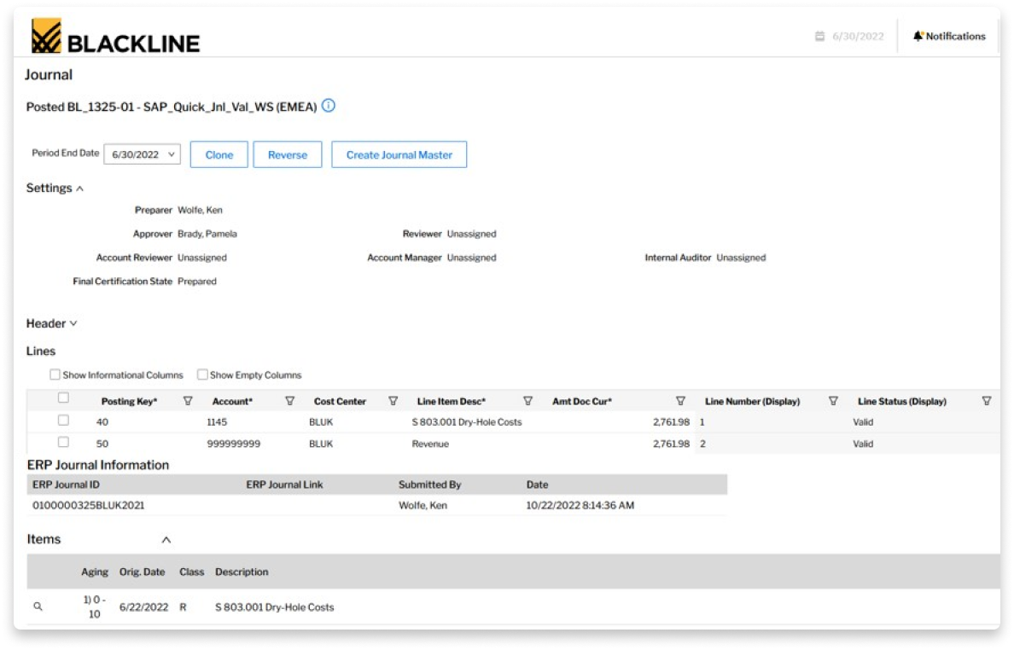Open the Period End Date dropdown
This screenshot has height=650, width=1014.
pos(142,154)
